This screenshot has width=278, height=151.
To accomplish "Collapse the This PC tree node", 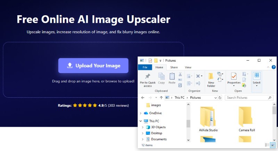I will click(x=141, y=121).
